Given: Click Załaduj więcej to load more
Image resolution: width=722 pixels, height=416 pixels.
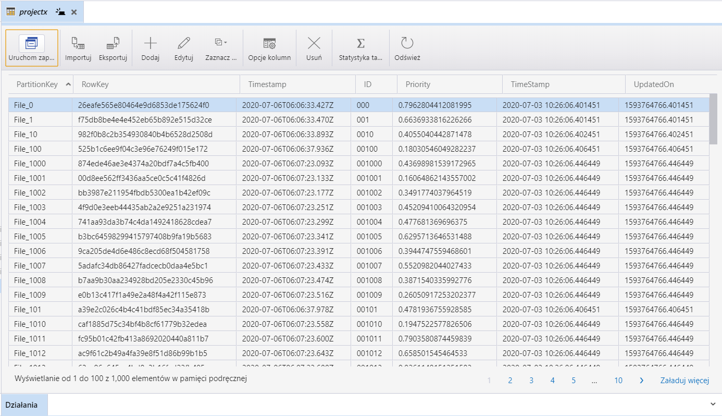Looking at the screenshot, I should [x=684, y=381].
